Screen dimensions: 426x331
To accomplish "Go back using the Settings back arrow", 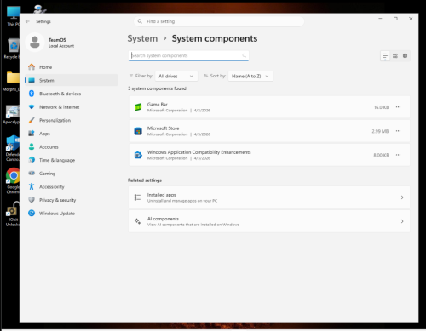I will point(27,21).
